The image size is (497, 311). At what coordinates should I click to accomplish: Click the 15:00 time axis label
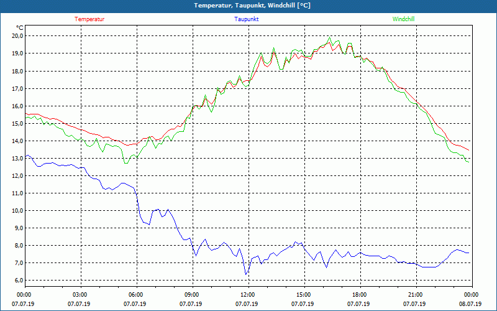coord(304,295)
